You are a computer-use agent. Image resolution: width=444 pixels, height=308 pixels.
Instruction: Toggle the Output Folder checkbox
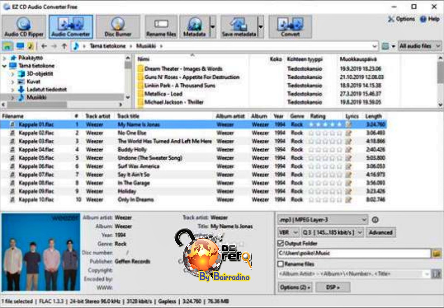point(281,243)
